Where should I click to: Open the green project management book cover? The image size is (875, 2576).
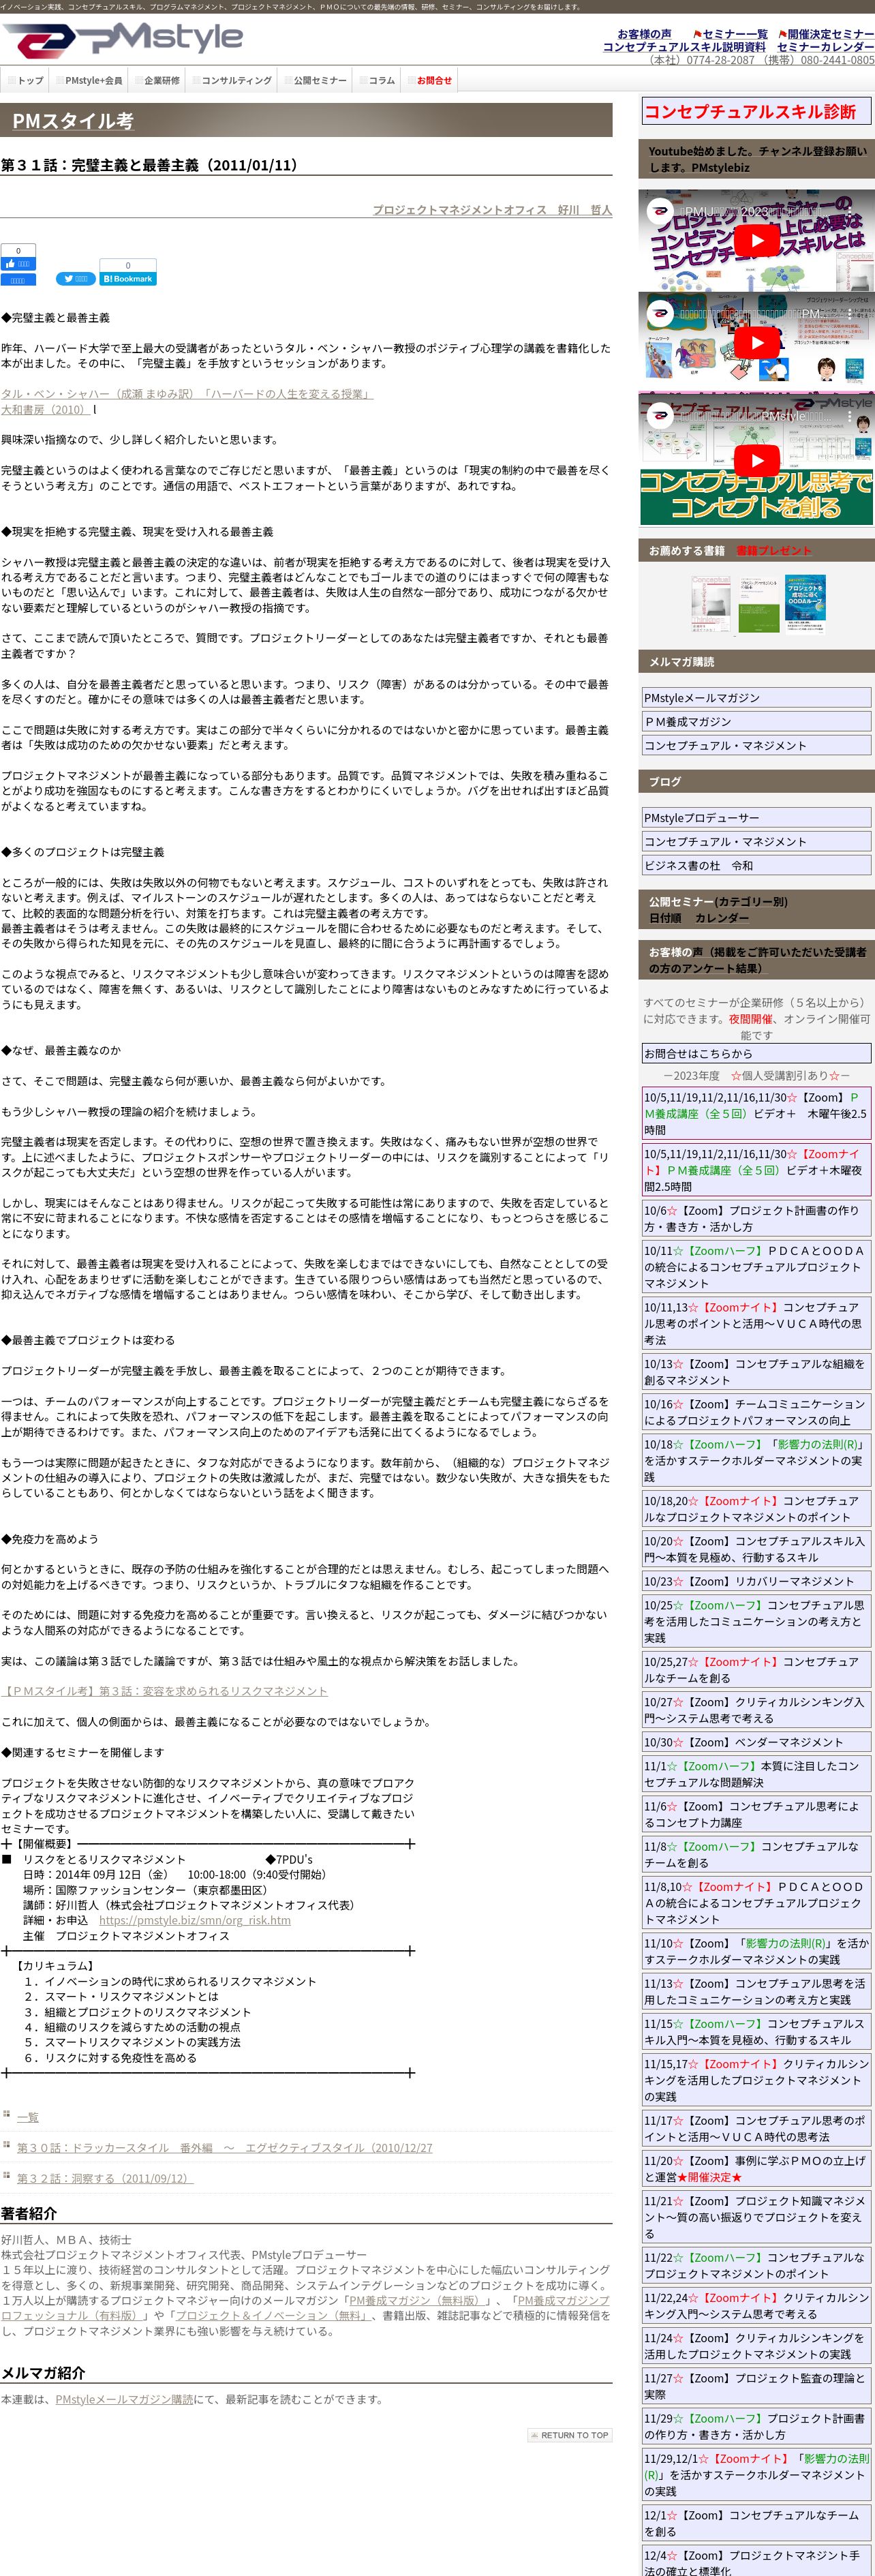point(759,605)
